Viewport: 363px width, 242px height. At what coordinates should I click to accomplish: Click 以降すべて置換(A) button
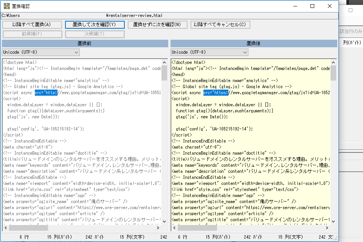32,25
